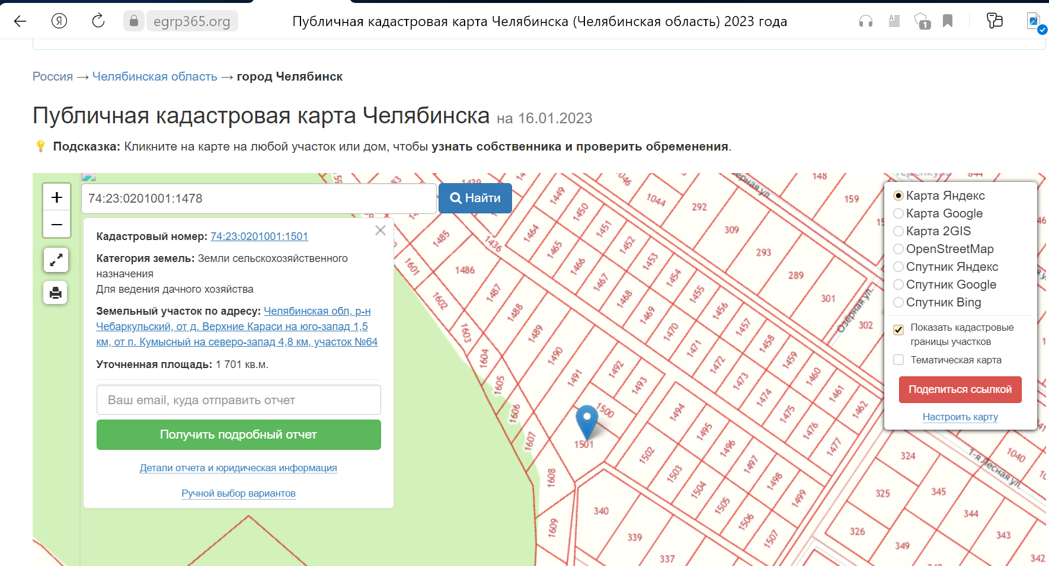Go to Челябинская область breadcrumb link
This screenshot has width=1049, height=566.
click(155, 76)
